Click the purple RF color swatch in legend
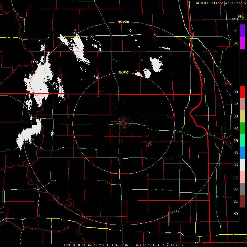This screenshot has height=247, width=247. pos(242,31)
